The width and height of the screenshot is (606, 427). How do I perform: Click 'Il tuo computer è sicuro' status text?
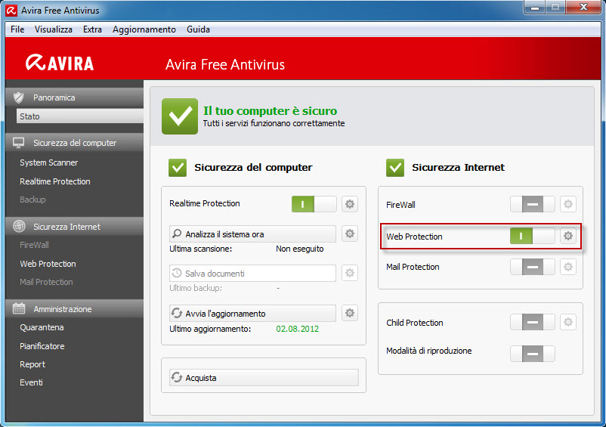pyautogui.click(x=271, y=110)
